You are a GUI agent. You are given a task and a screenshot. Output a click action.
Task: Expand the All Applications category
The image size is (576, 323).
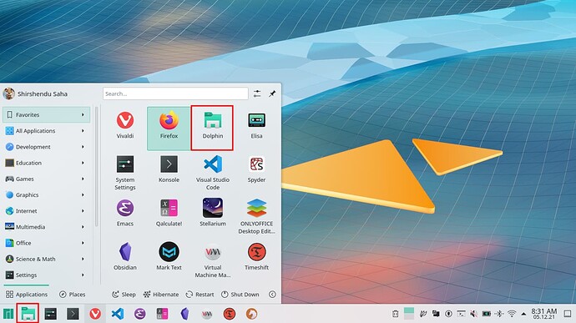tap(46, 131)
